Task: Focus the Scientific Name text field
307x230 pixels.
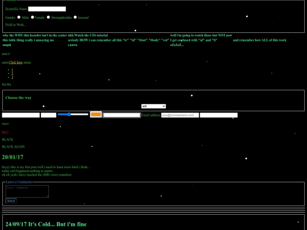Action: coord(47,9)
